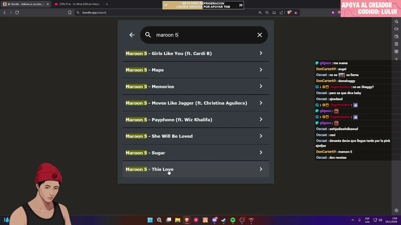Reload the bandle.app page
The image size is (401, 225).
coord(17,12)
